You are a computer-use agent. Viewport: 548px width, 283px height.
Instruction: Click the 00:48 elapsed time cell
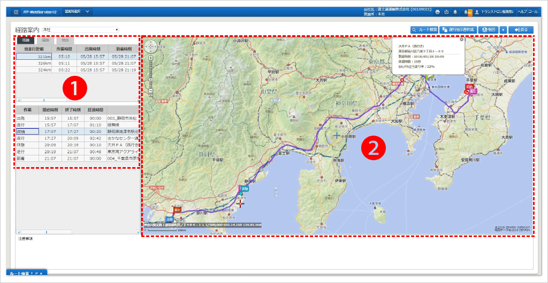pyautogui.click(x=95, y=151)
